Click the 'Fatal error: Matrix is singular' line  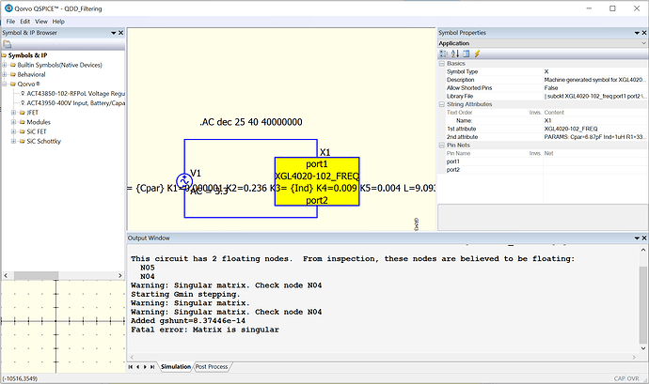point(205,330)
